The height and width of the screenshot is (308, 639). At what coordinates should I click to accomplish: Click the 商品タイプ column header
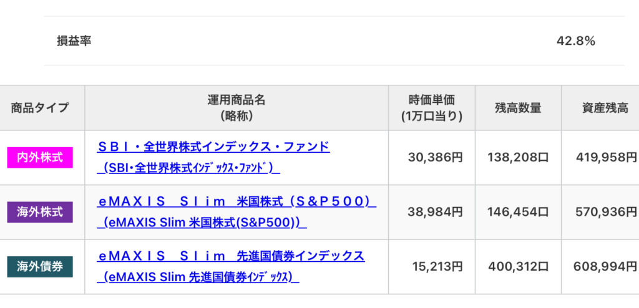pyautogui.click(x=40, y=108)
